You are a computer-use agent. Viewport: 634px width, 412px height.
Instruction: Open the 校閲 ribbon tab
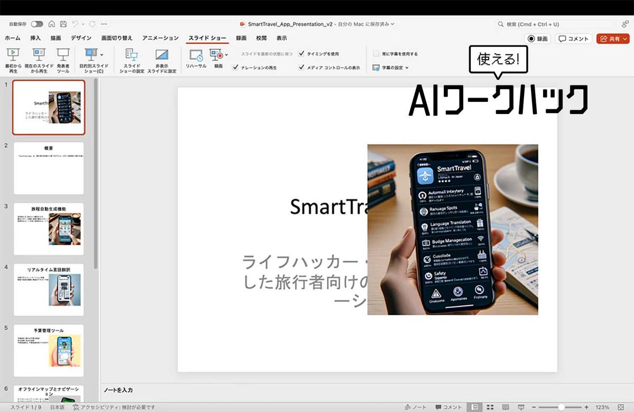(x=260, y=38)
